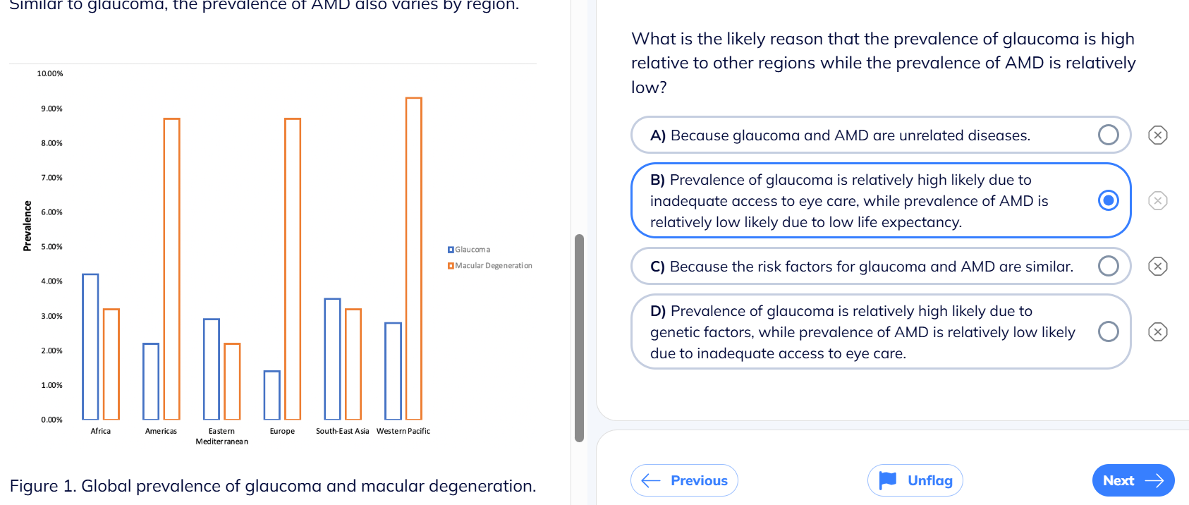The height and width of the screenshot is (505, 1189).
Task: Select answer option D radio button
Action: [1109, 331]
